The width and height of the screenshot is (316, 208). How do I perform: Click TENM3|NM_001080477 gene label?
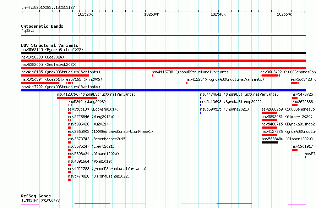(40, 200)
